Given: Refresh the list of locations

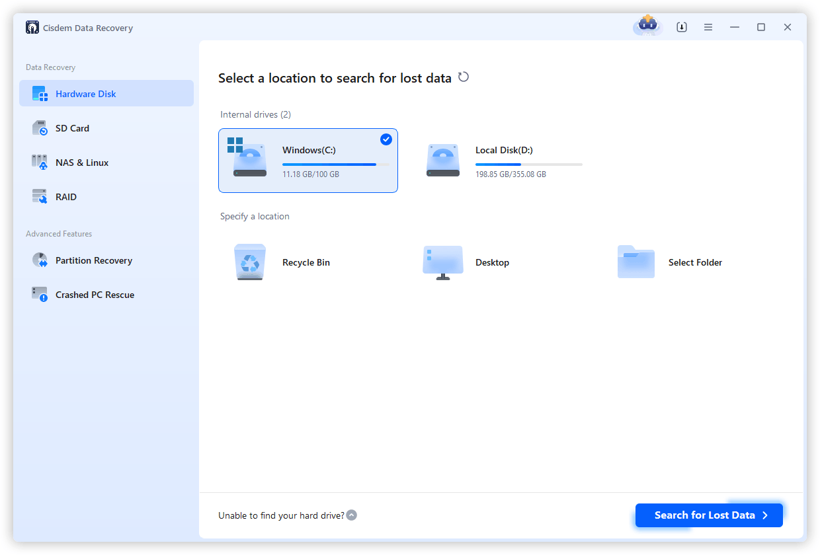Looking at the screenshot, I should pos(463,77).
